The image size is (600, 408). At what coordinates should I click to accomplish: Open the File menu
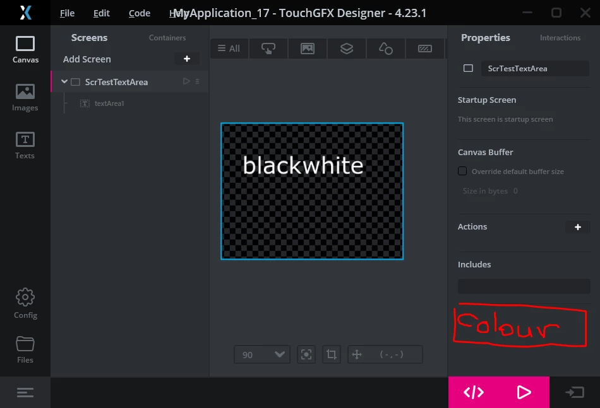(68, 13)
